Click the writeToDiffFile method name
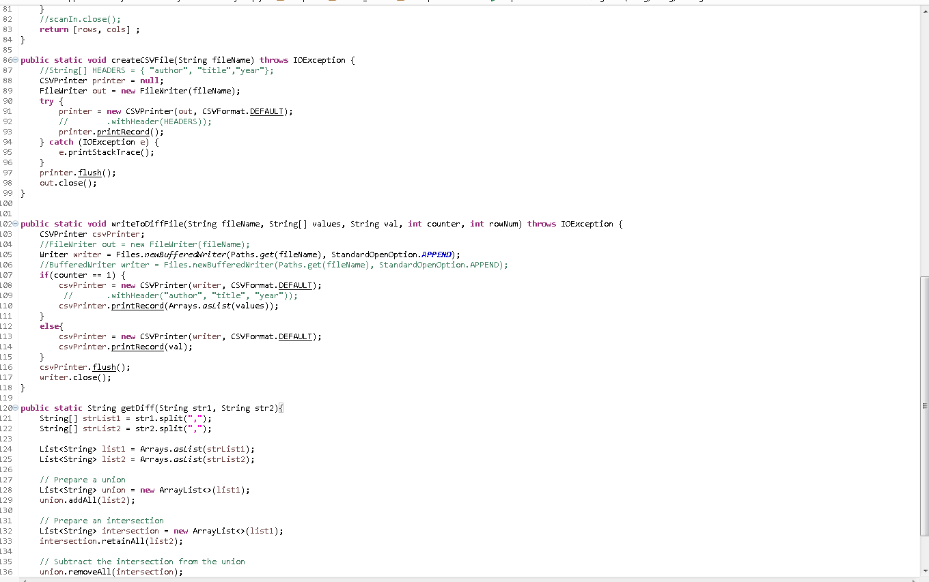Image resolution: width=929 pixels, height=582 pixels. (x=147, y=224)
